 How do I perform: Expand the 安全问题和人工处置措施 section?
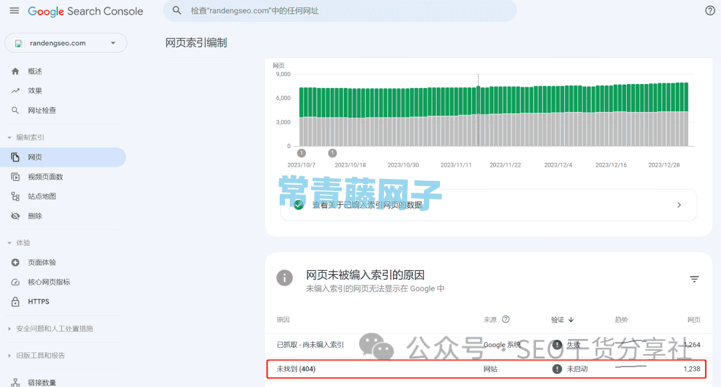tap(9, 329)
